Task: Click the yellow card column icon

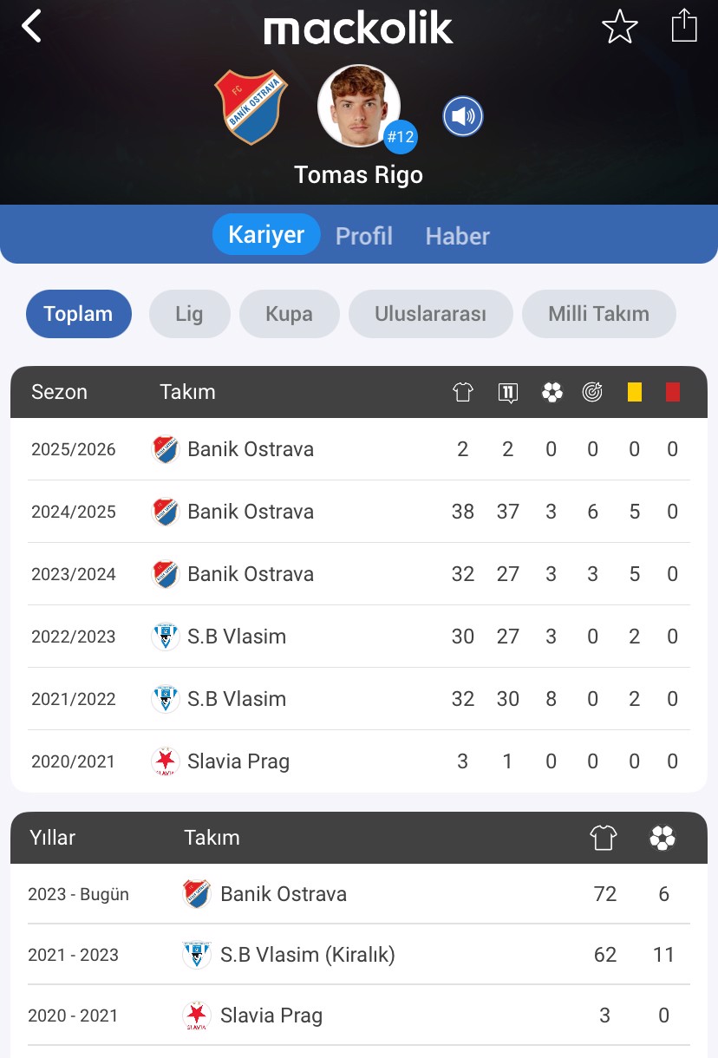Action: (x=635, y=392)
